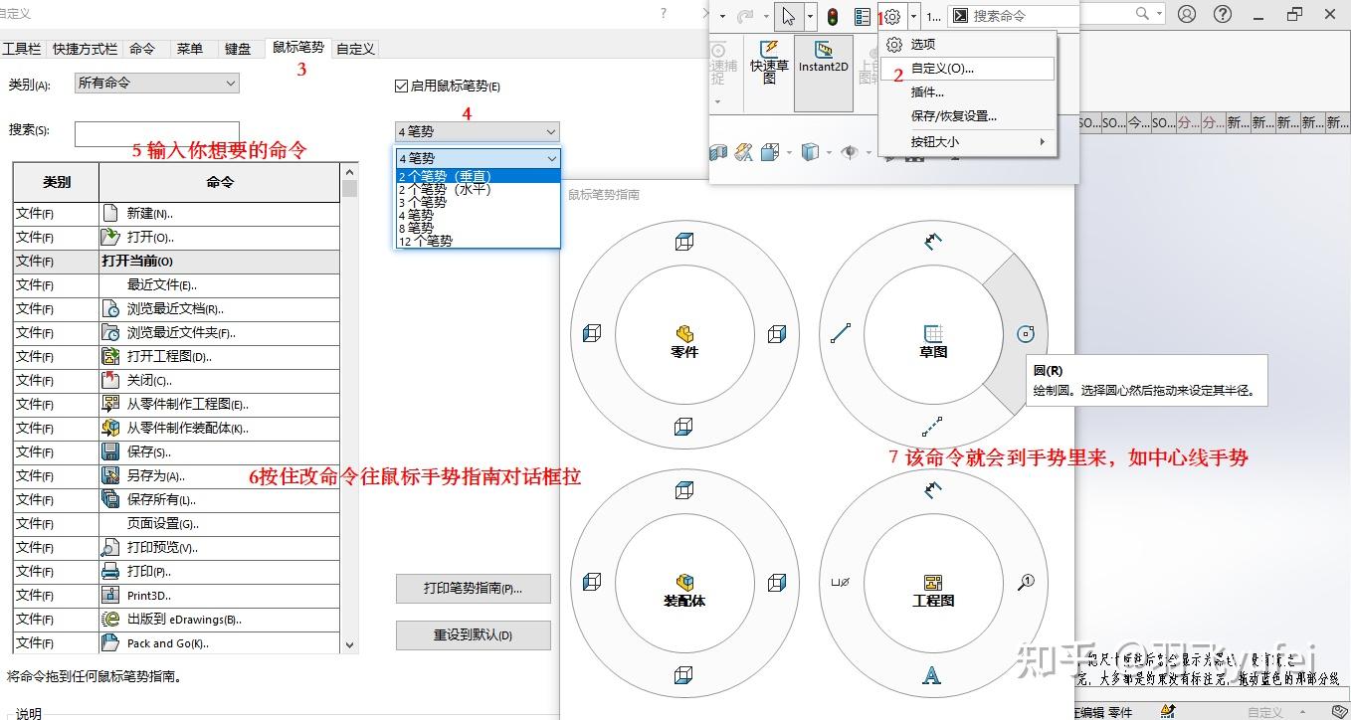Switch to the 键盘 tab
Screen dimensions: 1351x720
(238, 49)
